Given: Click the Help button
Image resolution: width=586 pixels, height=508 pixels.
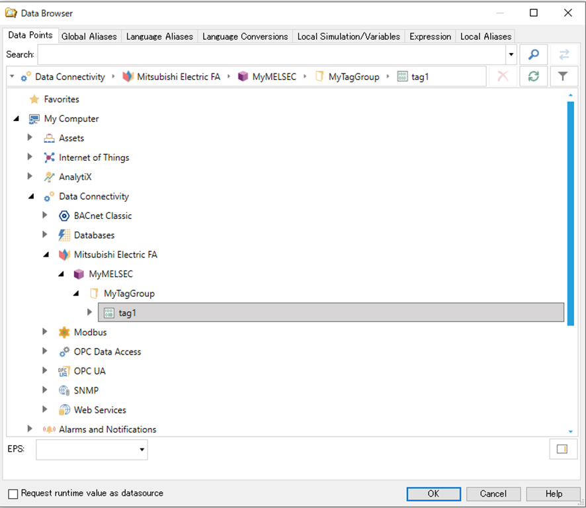Looking at the screenshot, I should coord(554,494).
